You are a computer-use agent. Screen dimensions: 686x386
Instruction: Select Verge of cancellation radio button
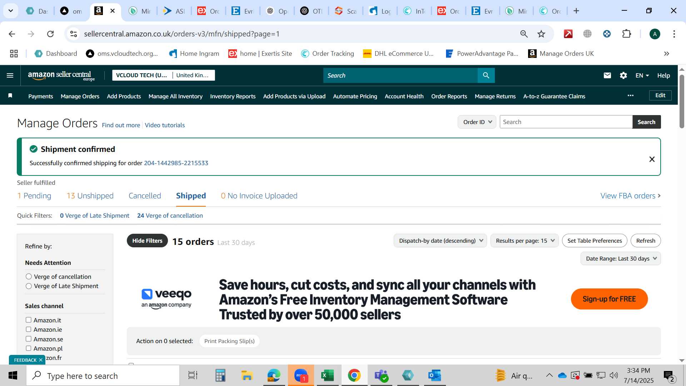point(29,277)
